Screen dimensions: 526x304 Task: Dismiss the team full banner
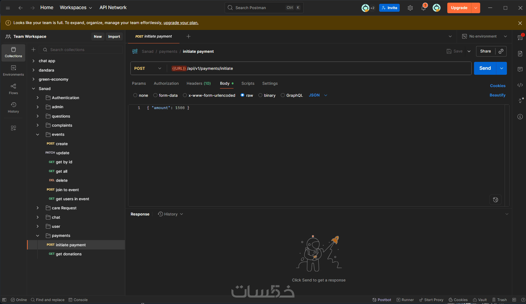tap(520, 23)
